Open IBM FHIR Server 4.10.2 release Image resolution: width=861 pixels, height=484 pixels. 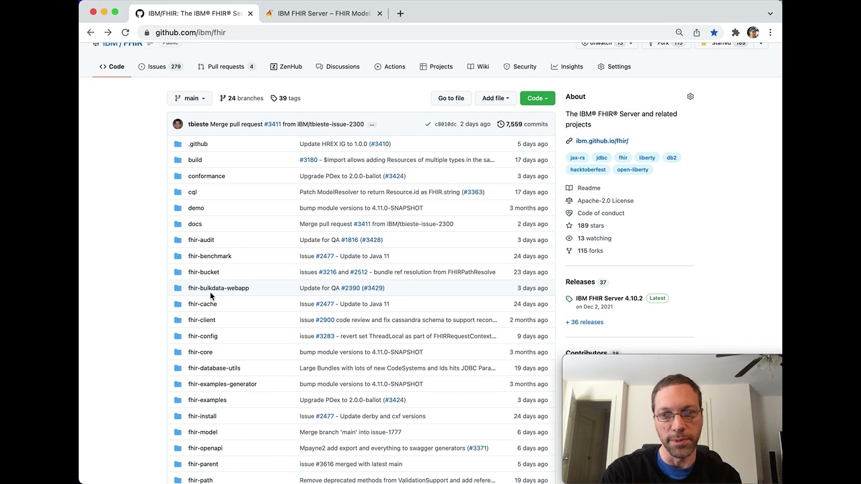tap(609, 298)
